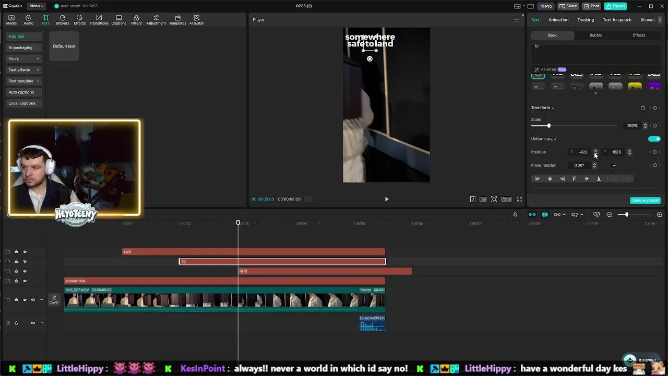Select the Bubble sub-tab

click(x=595, y=36)
